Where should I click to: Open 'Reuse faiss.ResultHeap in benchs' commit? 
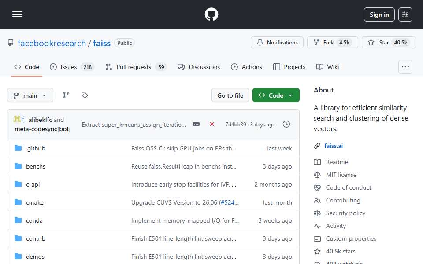point(184,166)
